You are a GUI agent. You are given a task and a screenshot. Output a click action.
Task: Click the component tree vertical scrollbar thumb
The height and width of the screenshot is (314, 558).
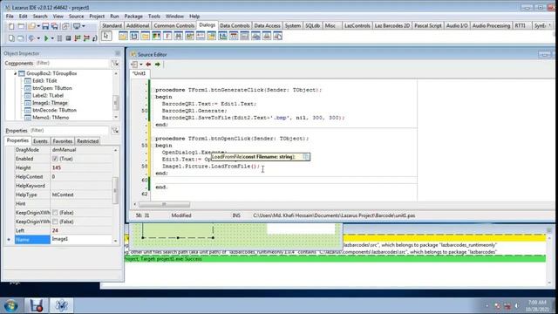[116, 103]
